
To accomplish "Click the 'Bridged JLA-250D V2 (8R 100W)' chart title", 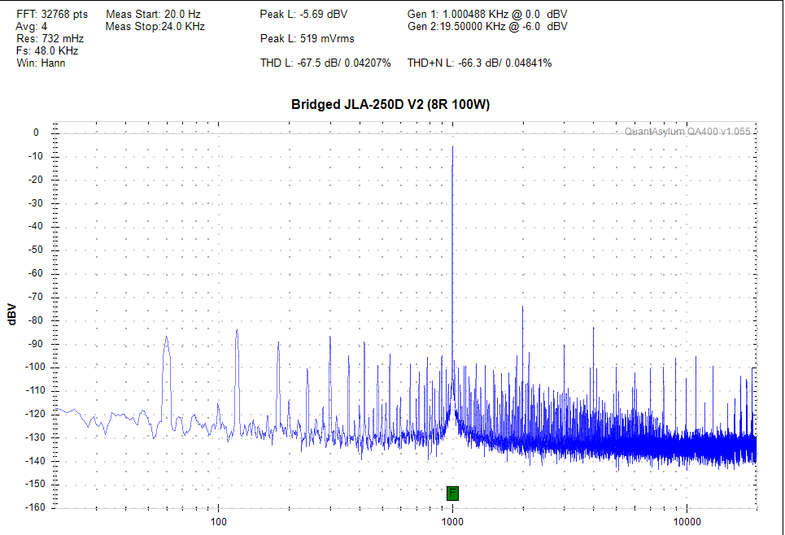I will point(390,105).
